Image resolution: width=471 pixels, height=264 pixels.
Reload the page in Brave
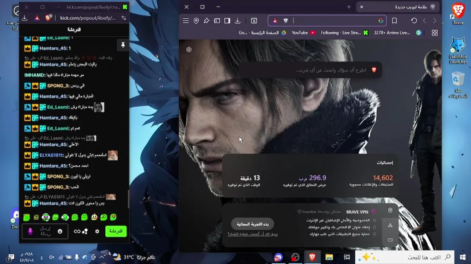(414, 21)
